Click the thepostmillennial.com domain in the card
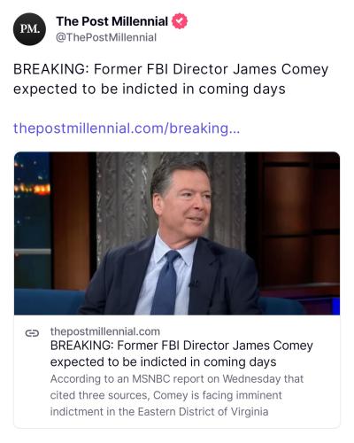Image resolution: width=354 pixels, height=443 pixels. pos(105,331)
